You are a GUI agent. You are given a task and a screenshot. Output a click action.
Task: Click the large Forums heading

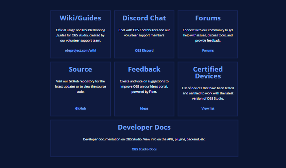click(x=208, y=18)
